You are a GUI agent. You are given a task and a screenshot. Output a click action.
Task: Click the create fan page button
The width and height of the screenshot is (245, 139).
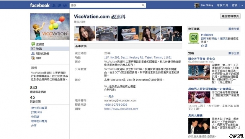pyautogui.click(x=230, y=16)
